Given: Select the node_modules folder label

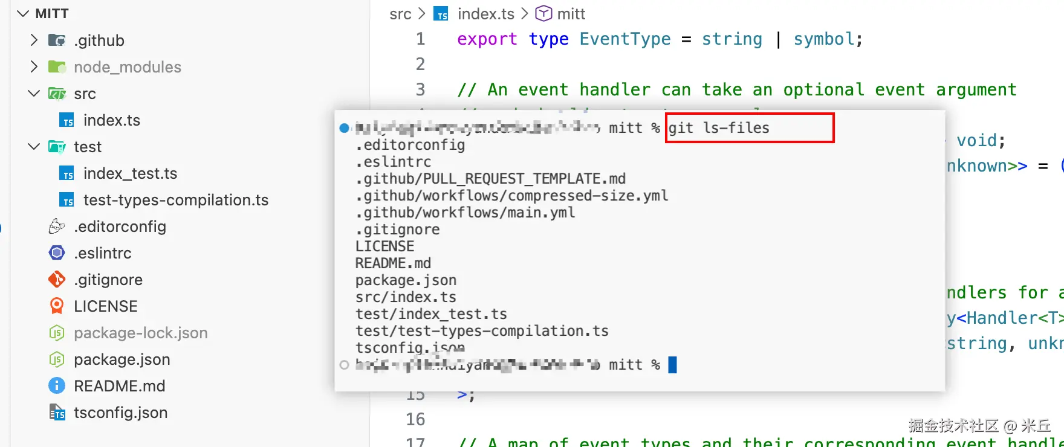Looking at the screenshot, I should coord(128,67).
